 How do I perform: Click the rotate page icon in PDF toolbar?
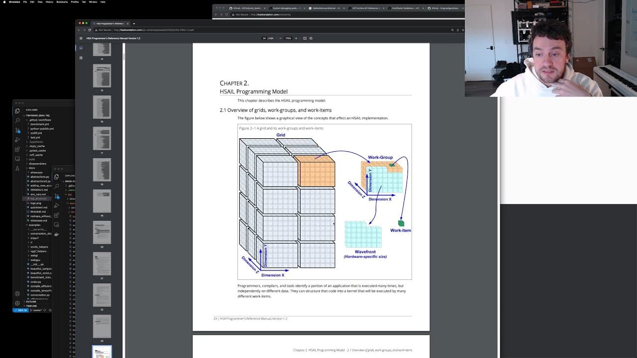click(x=311, y=38)
